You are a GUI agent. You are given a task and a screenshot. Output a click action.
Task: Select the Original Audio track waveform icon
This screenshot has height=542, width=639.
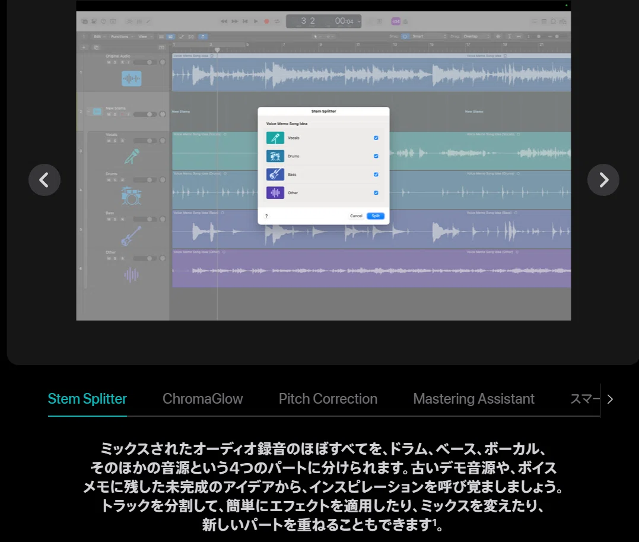[132, 78]
